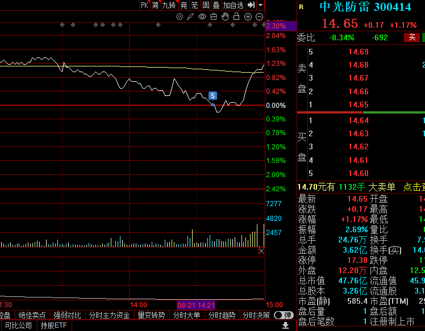
Task: Select buy level 1 price 14.64
Action: point(359,120)
